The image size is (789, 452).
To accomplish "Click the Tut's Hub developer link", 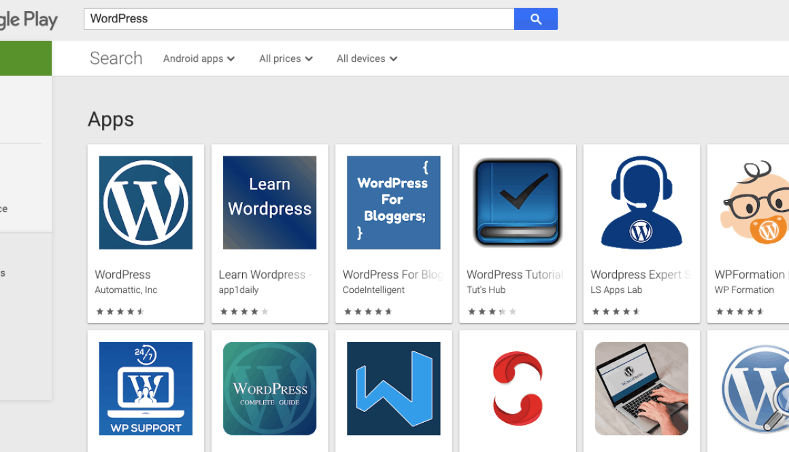I will (486, 290).
